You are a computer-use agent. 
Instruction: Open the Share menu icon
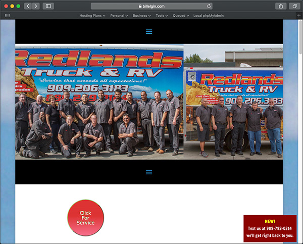click(281, 6)
